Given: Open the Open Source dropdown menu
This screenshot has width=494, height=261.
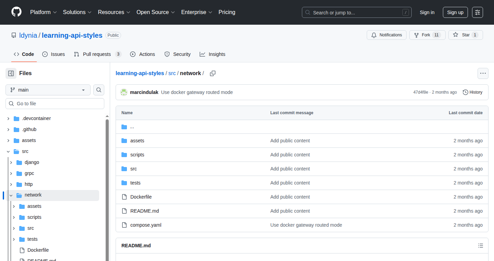Looking at the screenshot, I should (156, 12).
